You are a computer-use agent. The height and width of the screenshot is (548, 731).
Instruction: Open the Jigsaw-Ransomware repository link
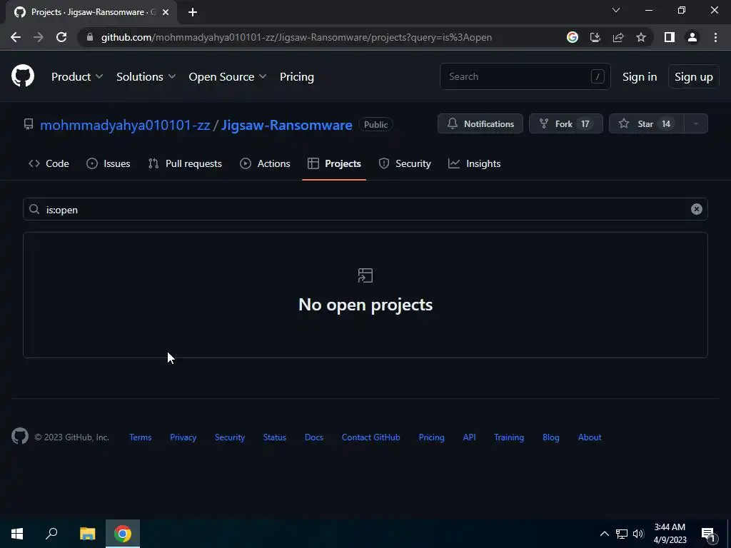click(286, 125)
